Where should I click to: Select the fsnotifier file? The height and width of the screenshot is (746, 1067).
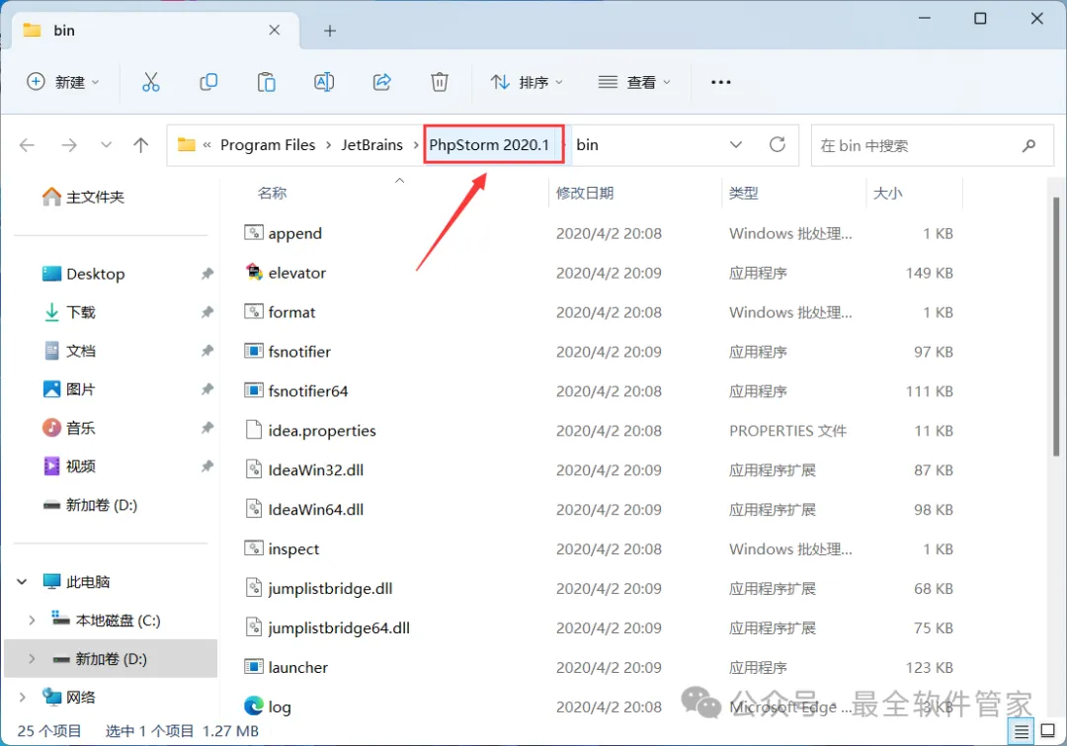(x=299, y=352)
